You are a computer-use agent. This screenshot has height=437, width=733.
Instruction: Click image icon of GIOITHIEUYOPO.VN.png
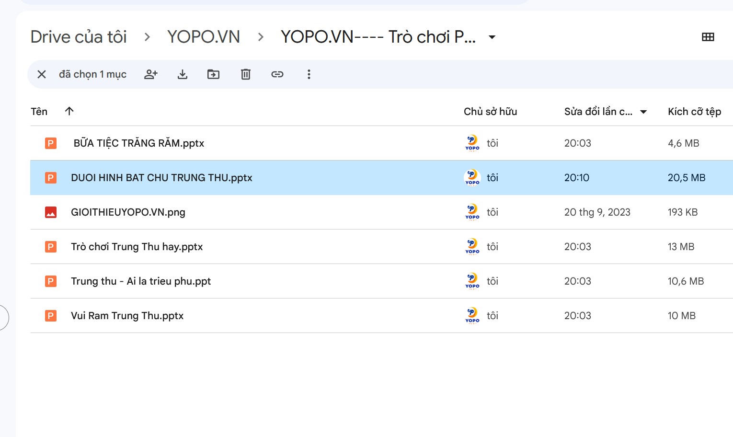click(x=51, y=212)
